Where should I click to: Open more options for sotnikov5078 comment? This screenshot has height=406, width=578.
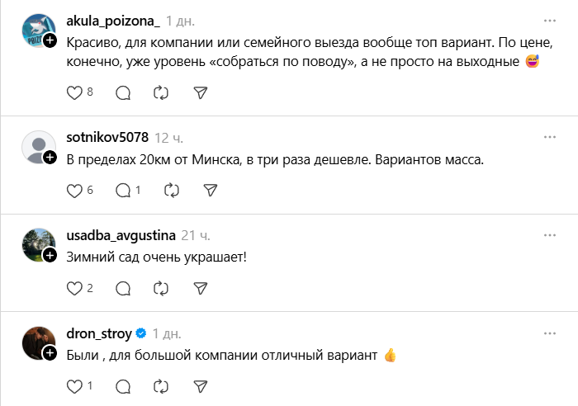(549, 137)
